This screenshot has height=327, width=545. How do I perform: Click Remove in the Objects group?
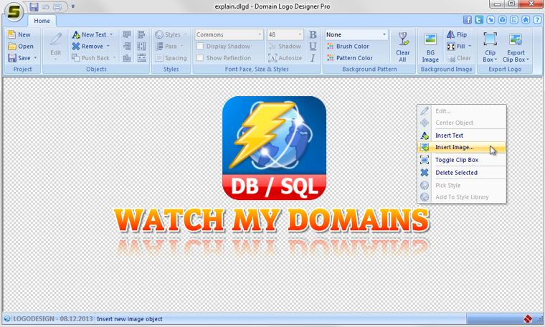(87, 46)
